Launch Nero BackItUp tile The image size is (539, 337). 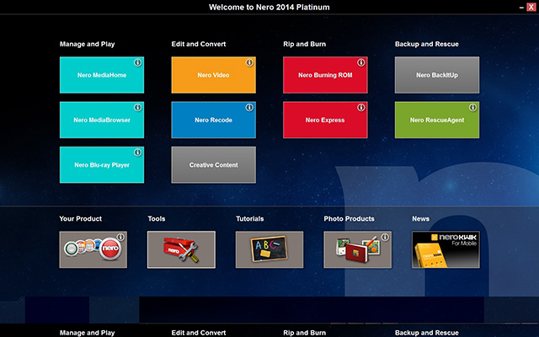[x=437, y=75]
